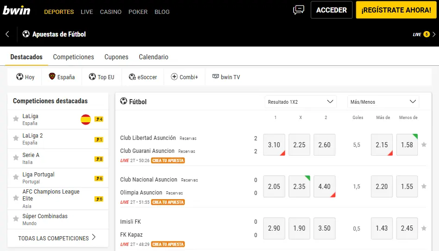
Task: Open the eSoccer filter
Action: point(143,77)
